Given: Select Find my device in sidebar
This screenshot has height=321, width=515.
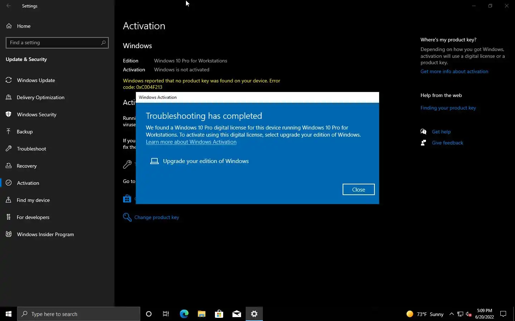Looking at the screenshot, I should point(57,200).
